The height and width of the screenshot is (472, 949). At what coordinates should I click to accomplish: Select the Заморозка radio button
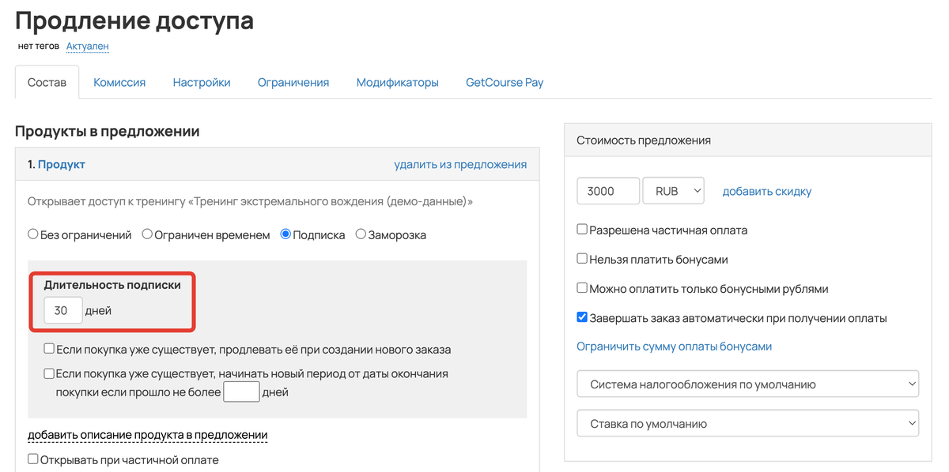click(361, 234)
